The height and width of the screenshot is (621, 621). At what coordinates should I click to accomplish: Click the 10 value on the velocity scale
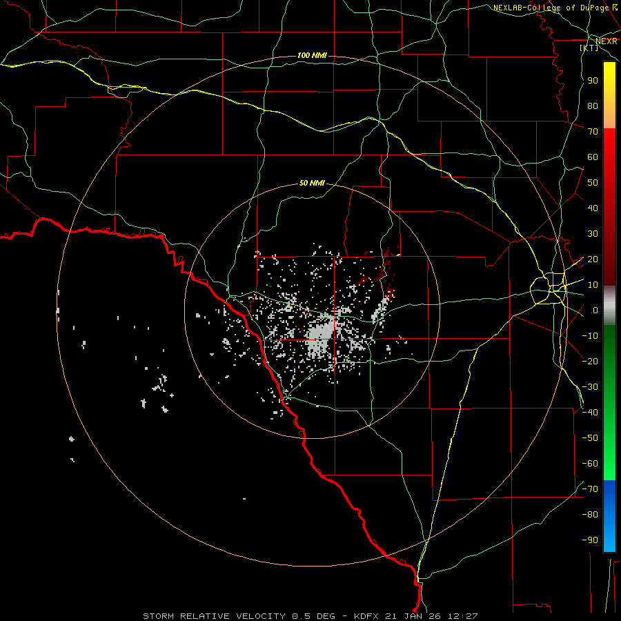[x=593, y=285]
